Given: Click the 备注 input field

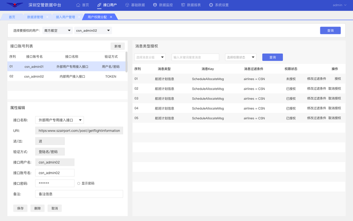Looking at the screenshot, I should 79,194.
